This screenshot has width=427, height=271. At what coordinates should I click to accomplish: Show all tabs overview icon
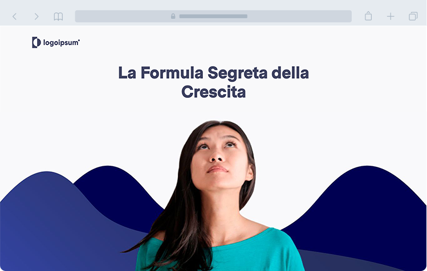tap(413, 17)
